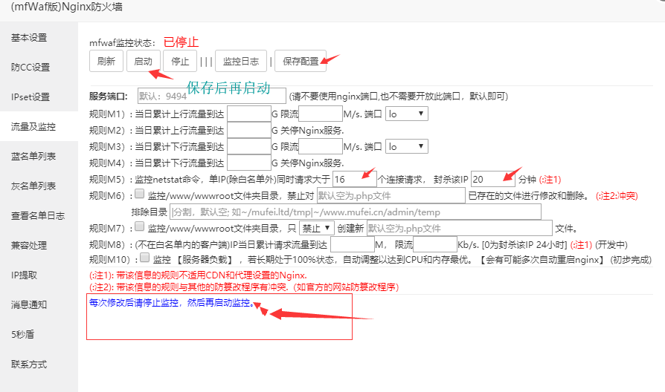
Task: Focus the M5 connection count field showing 16
Action: pyautogui.click(x=353, y=179)
